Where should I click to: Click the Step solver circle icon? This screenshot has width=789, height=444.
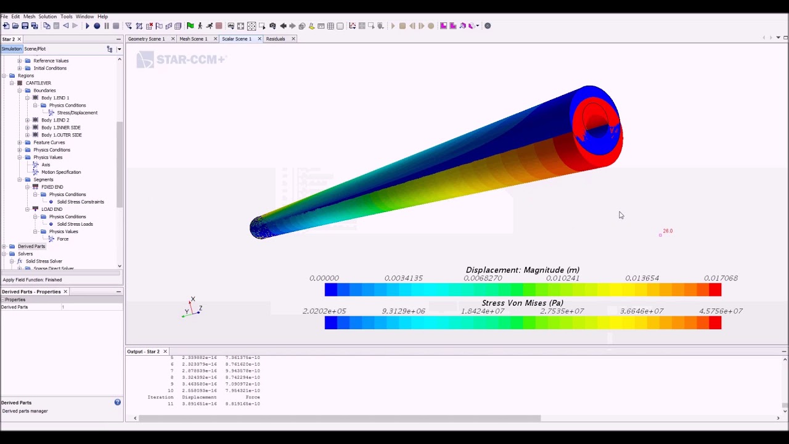pos(97,26)
